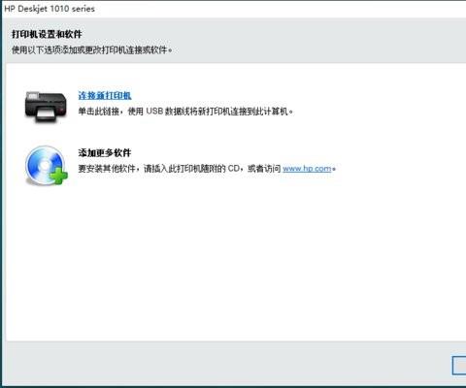
Task: Click the 打印机设置和软件 header title
Action: (47, 34)
